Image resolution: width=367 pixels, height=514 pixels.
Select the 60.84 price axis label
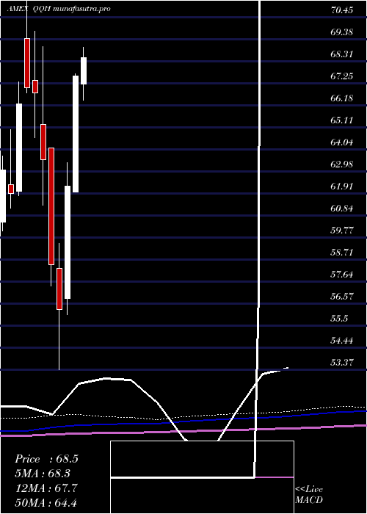[x=342, y=208]
